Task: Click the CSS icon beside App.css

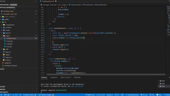Action: 4,52
